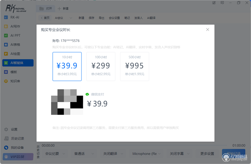Open 模板 templates in the sidebar
Viewport: 251px width, 164px height.
click(18, 72)
